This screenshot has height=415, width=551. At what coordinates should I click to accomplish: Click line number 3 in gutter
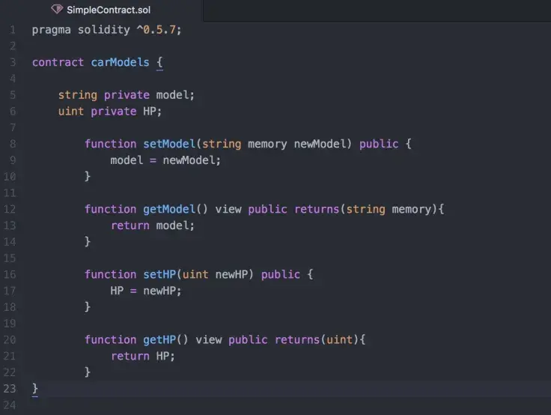pos(13,63)
